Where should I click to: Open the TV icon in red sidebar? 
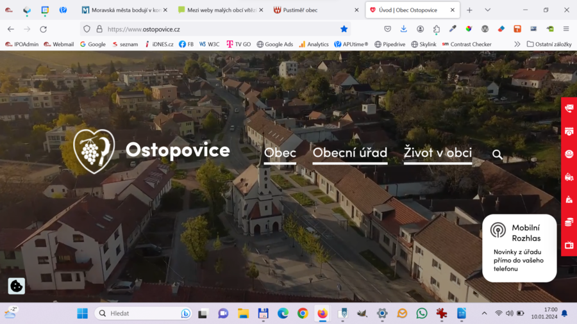point(569,245)
